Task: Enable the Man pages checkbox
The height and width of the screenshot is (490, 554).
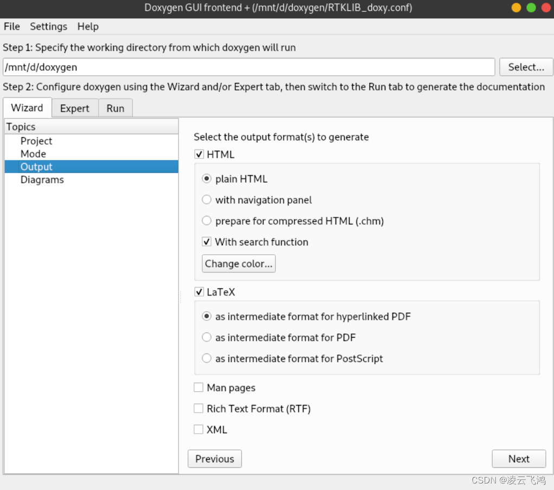Action: point(199,388)
